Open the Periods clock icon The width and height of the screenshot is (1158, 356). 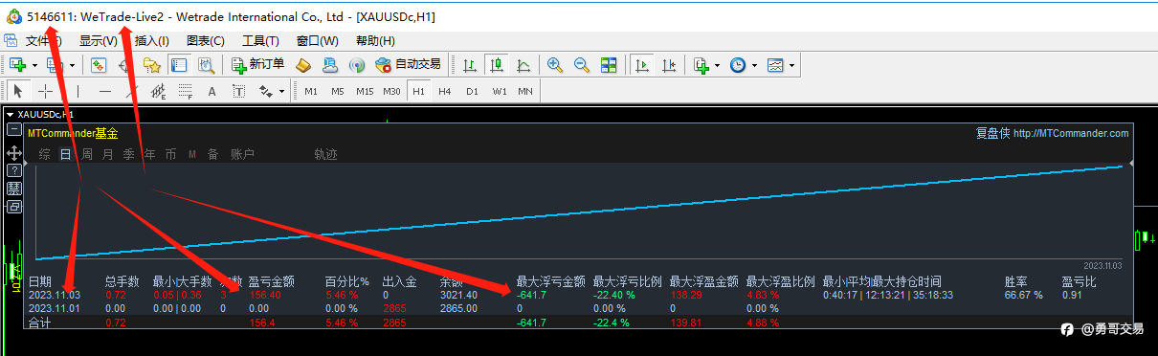(738, 65)
